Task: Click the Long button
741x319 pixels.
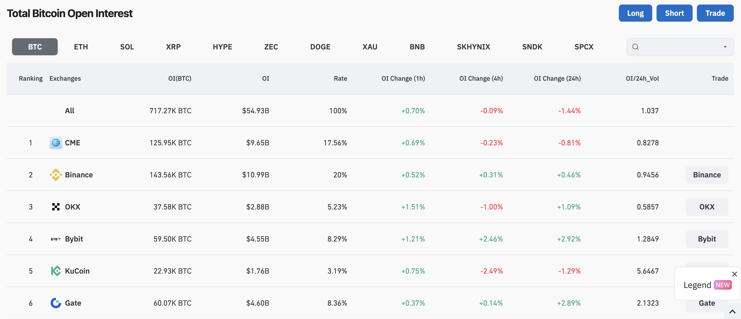Action: (635, 13)
